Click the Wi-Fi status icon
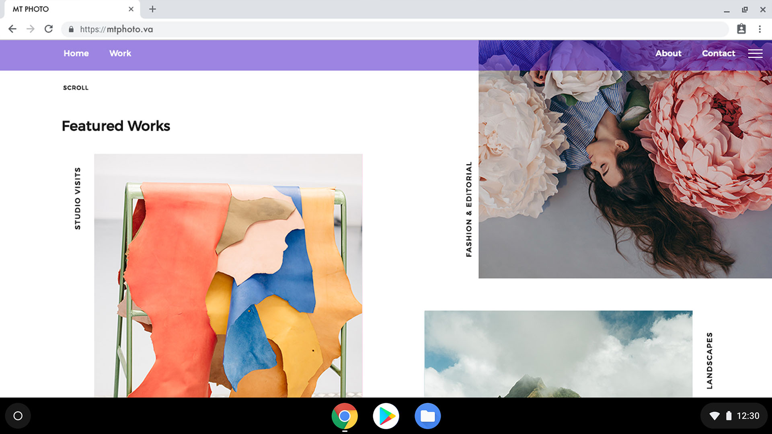Viewport: 772px width, 434px height. click(x=715, y=416)
